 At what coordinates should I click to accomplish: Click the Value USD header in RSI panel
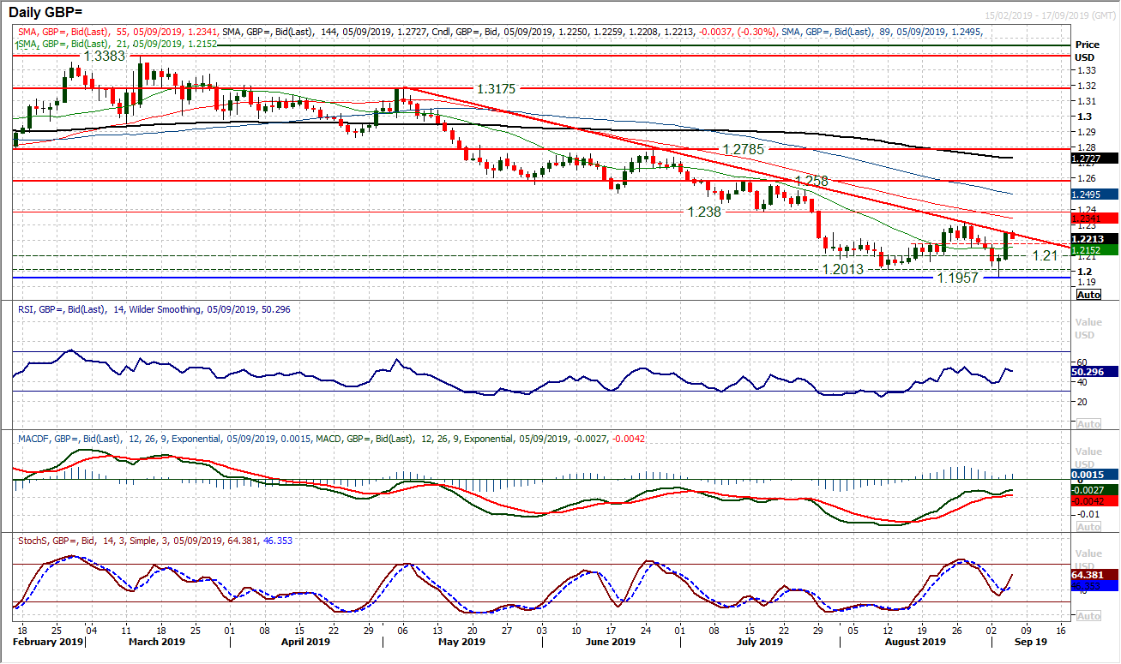(1088, 327)
